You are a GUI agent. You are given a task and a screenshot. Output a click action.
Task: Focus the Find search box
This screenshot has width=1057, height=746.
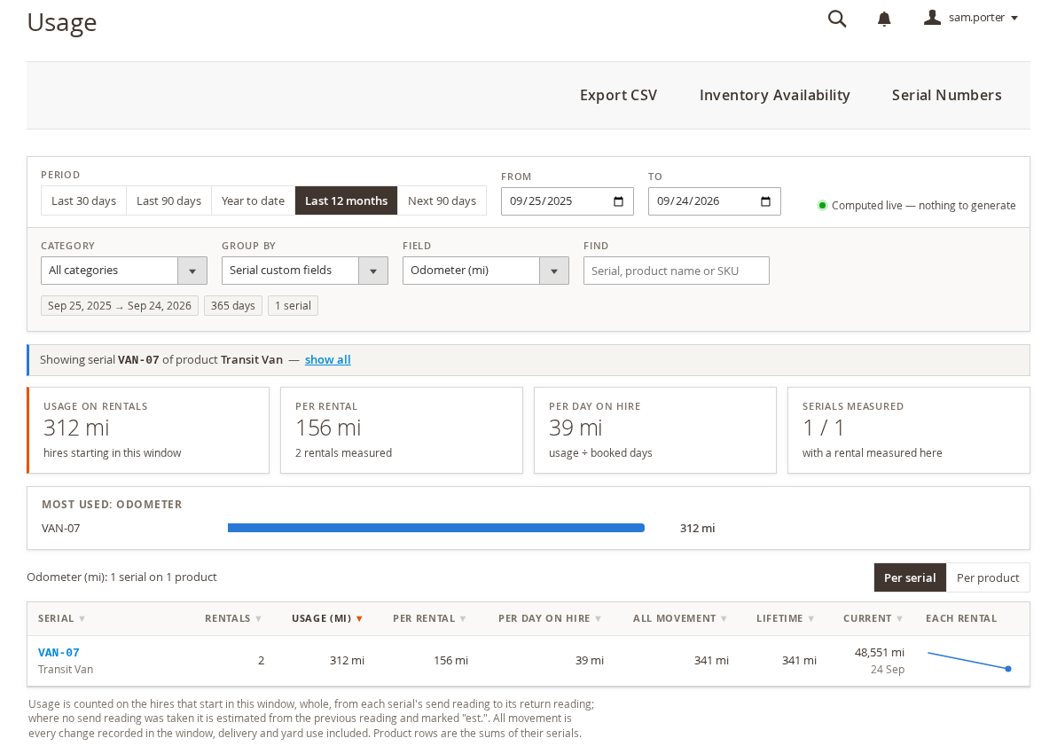coord(676,271)
